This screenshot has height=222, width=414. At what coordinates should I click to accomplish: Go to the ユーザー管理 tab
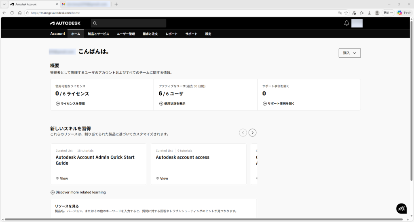tap(126, 34)
